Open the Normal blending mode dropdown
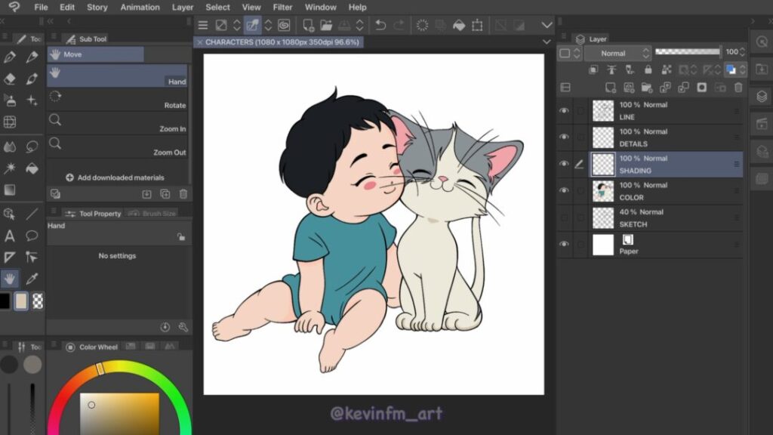773x435 pixels. point(614,53)
